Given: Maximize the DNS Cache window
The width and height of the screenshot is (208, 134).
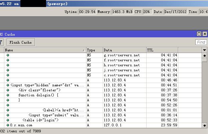Looking at the screenshot, I should pyautogui.click(x=199, y=34).
